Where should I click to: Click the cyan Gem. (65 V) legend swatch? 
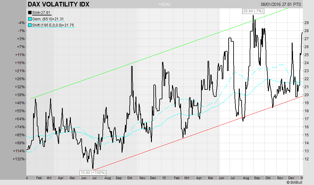pyautogui.click(x=30, y=19)
